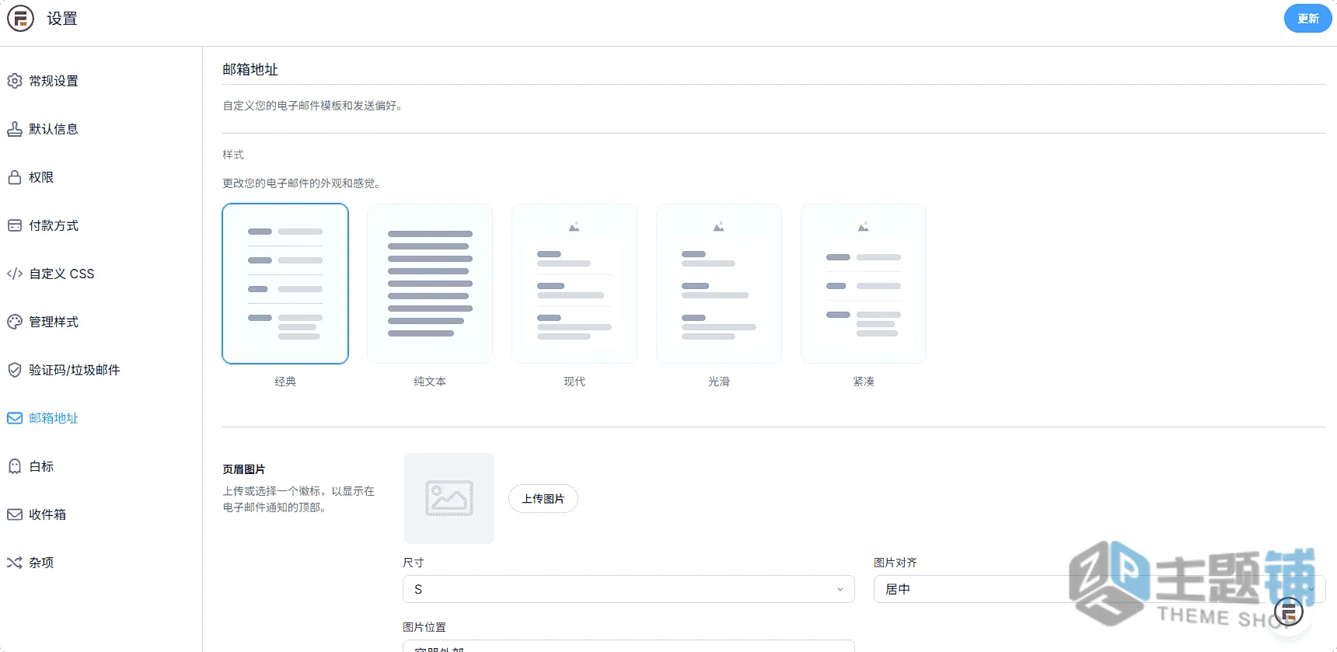Click the lock icon beside 权限
This screenshot has height=652, width=1337.
[15, 177]
